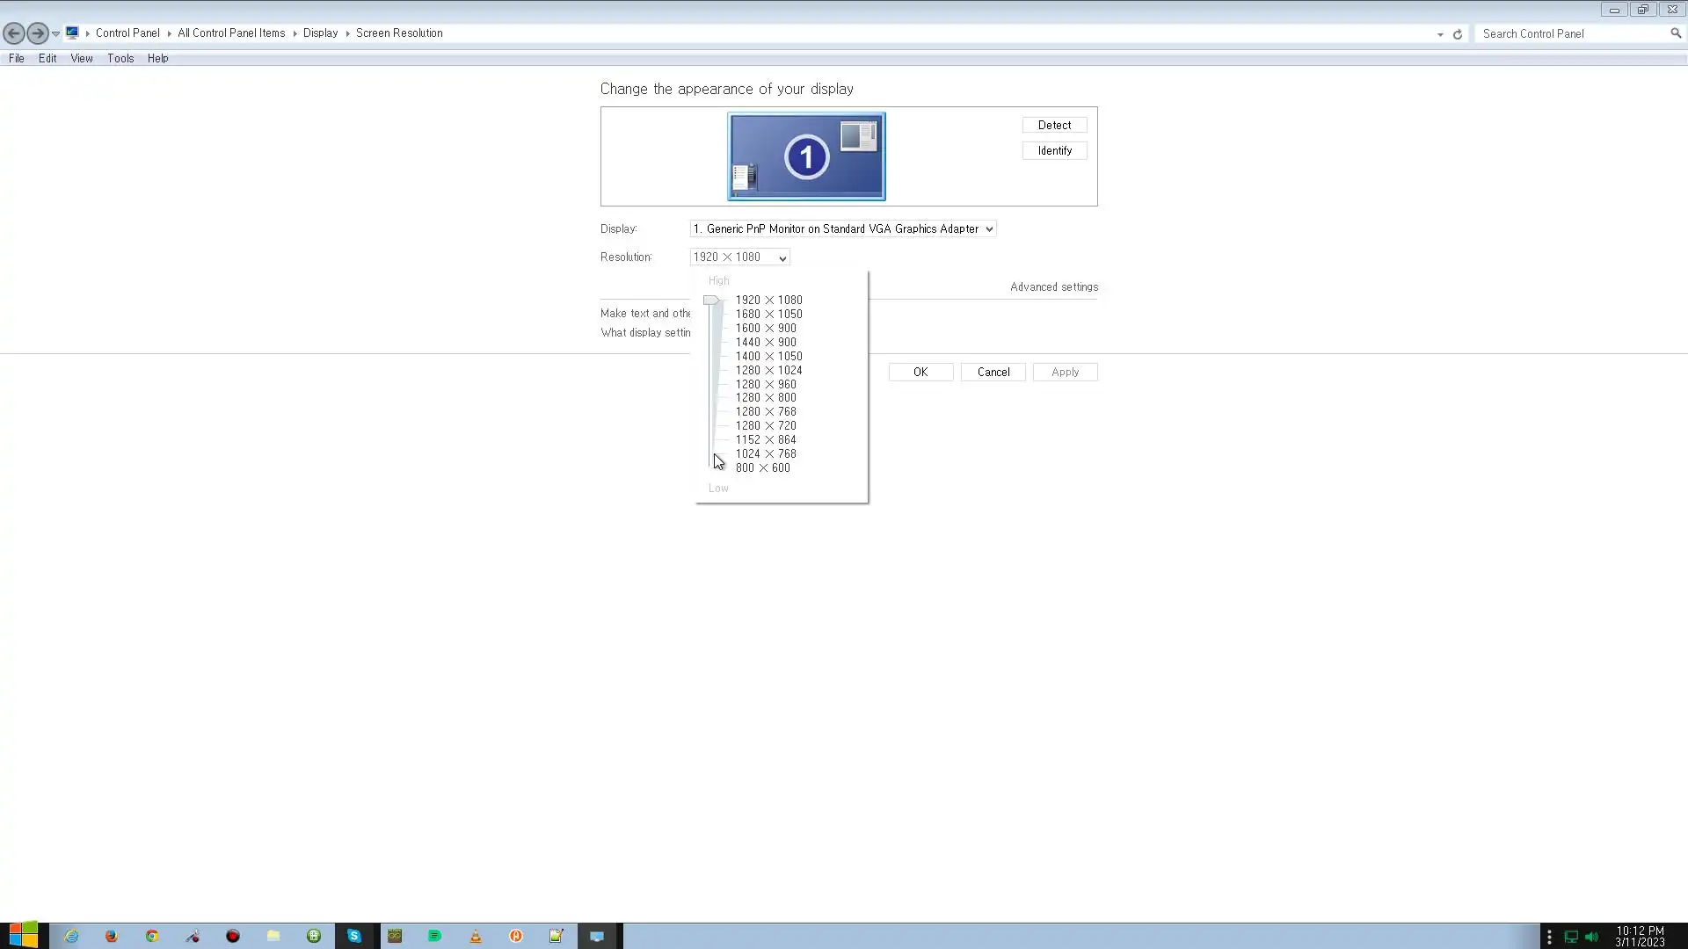Click the volume speaker tray icon
1688x949 pixels.
(1591, 937)
